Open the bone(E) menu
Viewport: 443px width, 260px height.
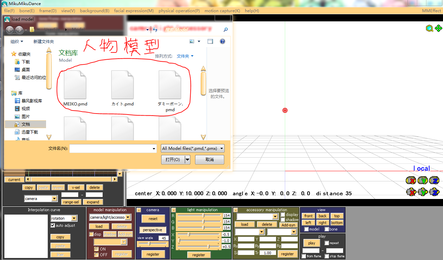coord(27,11)
